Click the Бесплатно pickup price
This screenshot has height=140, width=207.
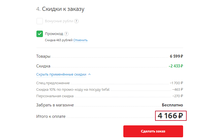click(x=172, y=105)
